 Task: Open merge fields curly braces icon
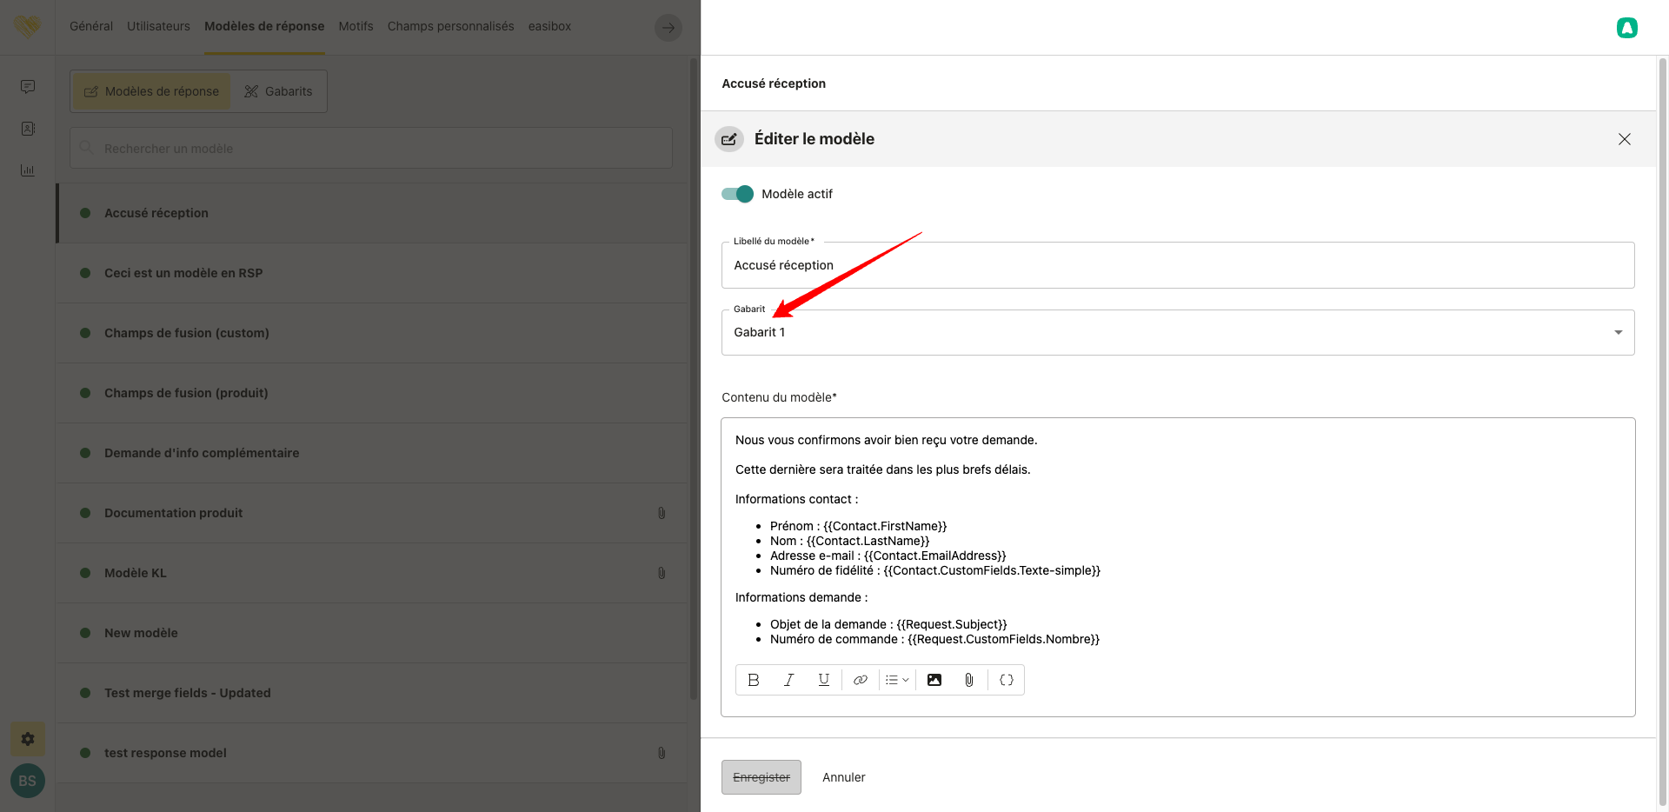pyautogui.click(x=1007, y=680)
